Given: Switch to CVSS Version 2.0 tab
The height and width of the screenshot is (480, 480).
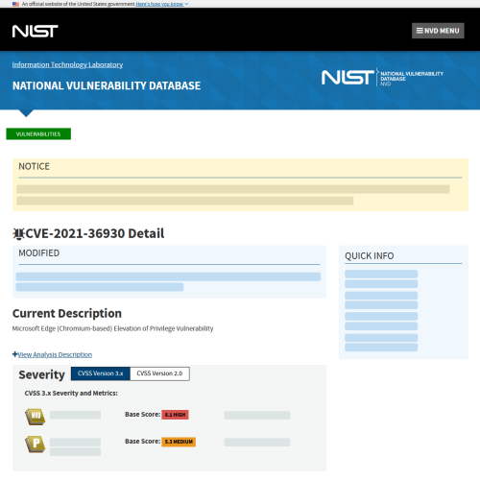Looking at the screenshot, I should [159, 373].
